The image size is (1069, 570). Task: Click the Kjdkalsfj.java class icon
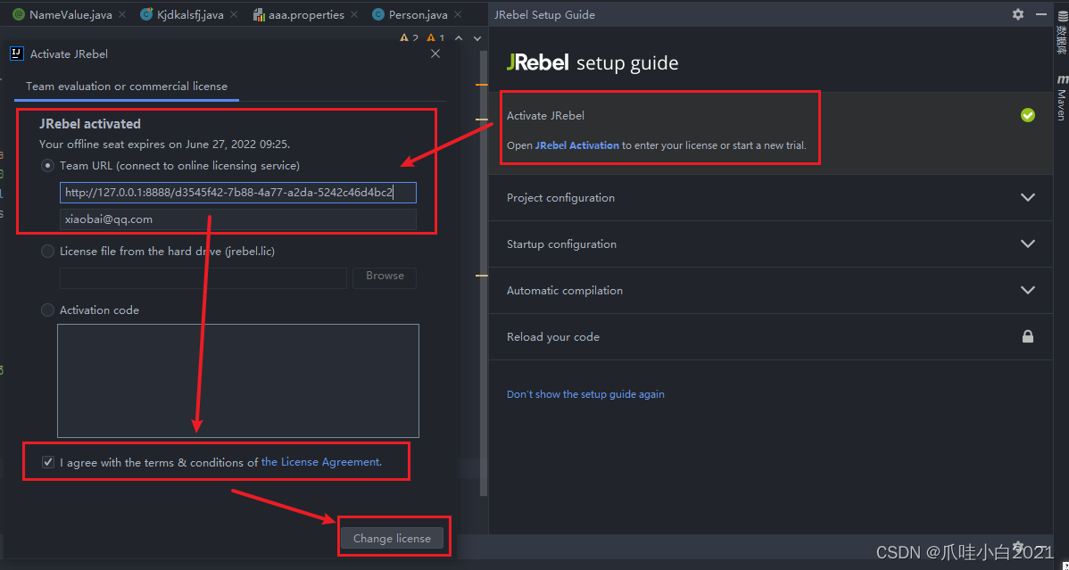[146, 14]
